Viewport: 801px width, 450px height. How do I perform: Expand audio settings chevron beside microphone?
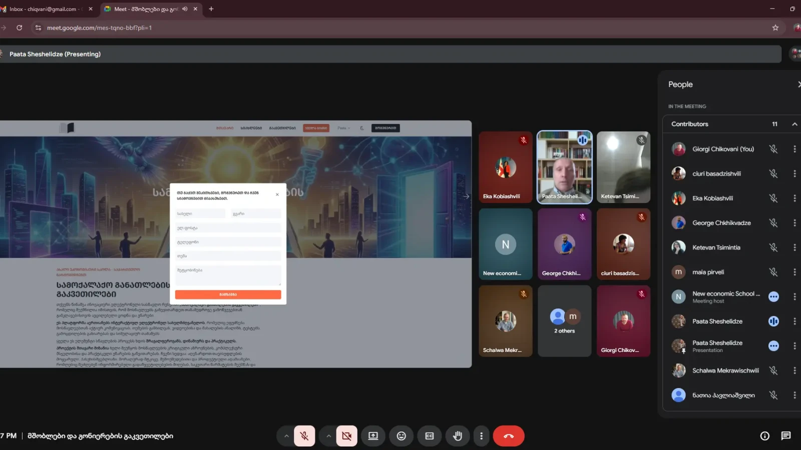[x=286, y=436]
